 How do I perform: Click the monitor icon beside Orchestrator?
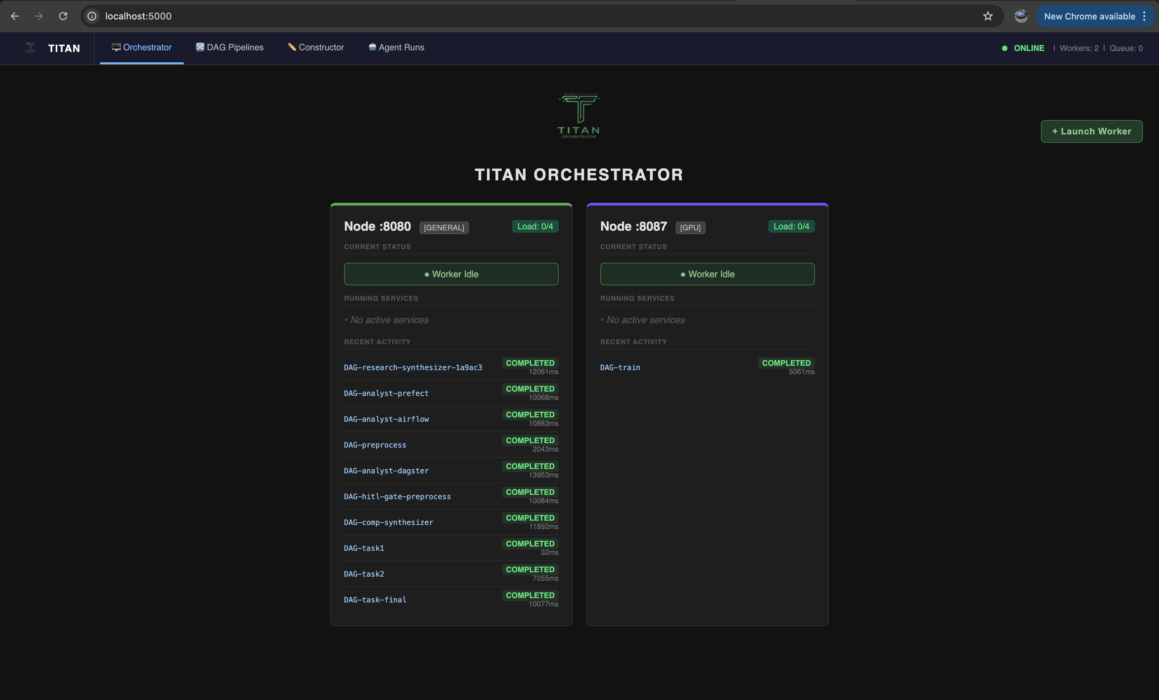pos(116,47)
